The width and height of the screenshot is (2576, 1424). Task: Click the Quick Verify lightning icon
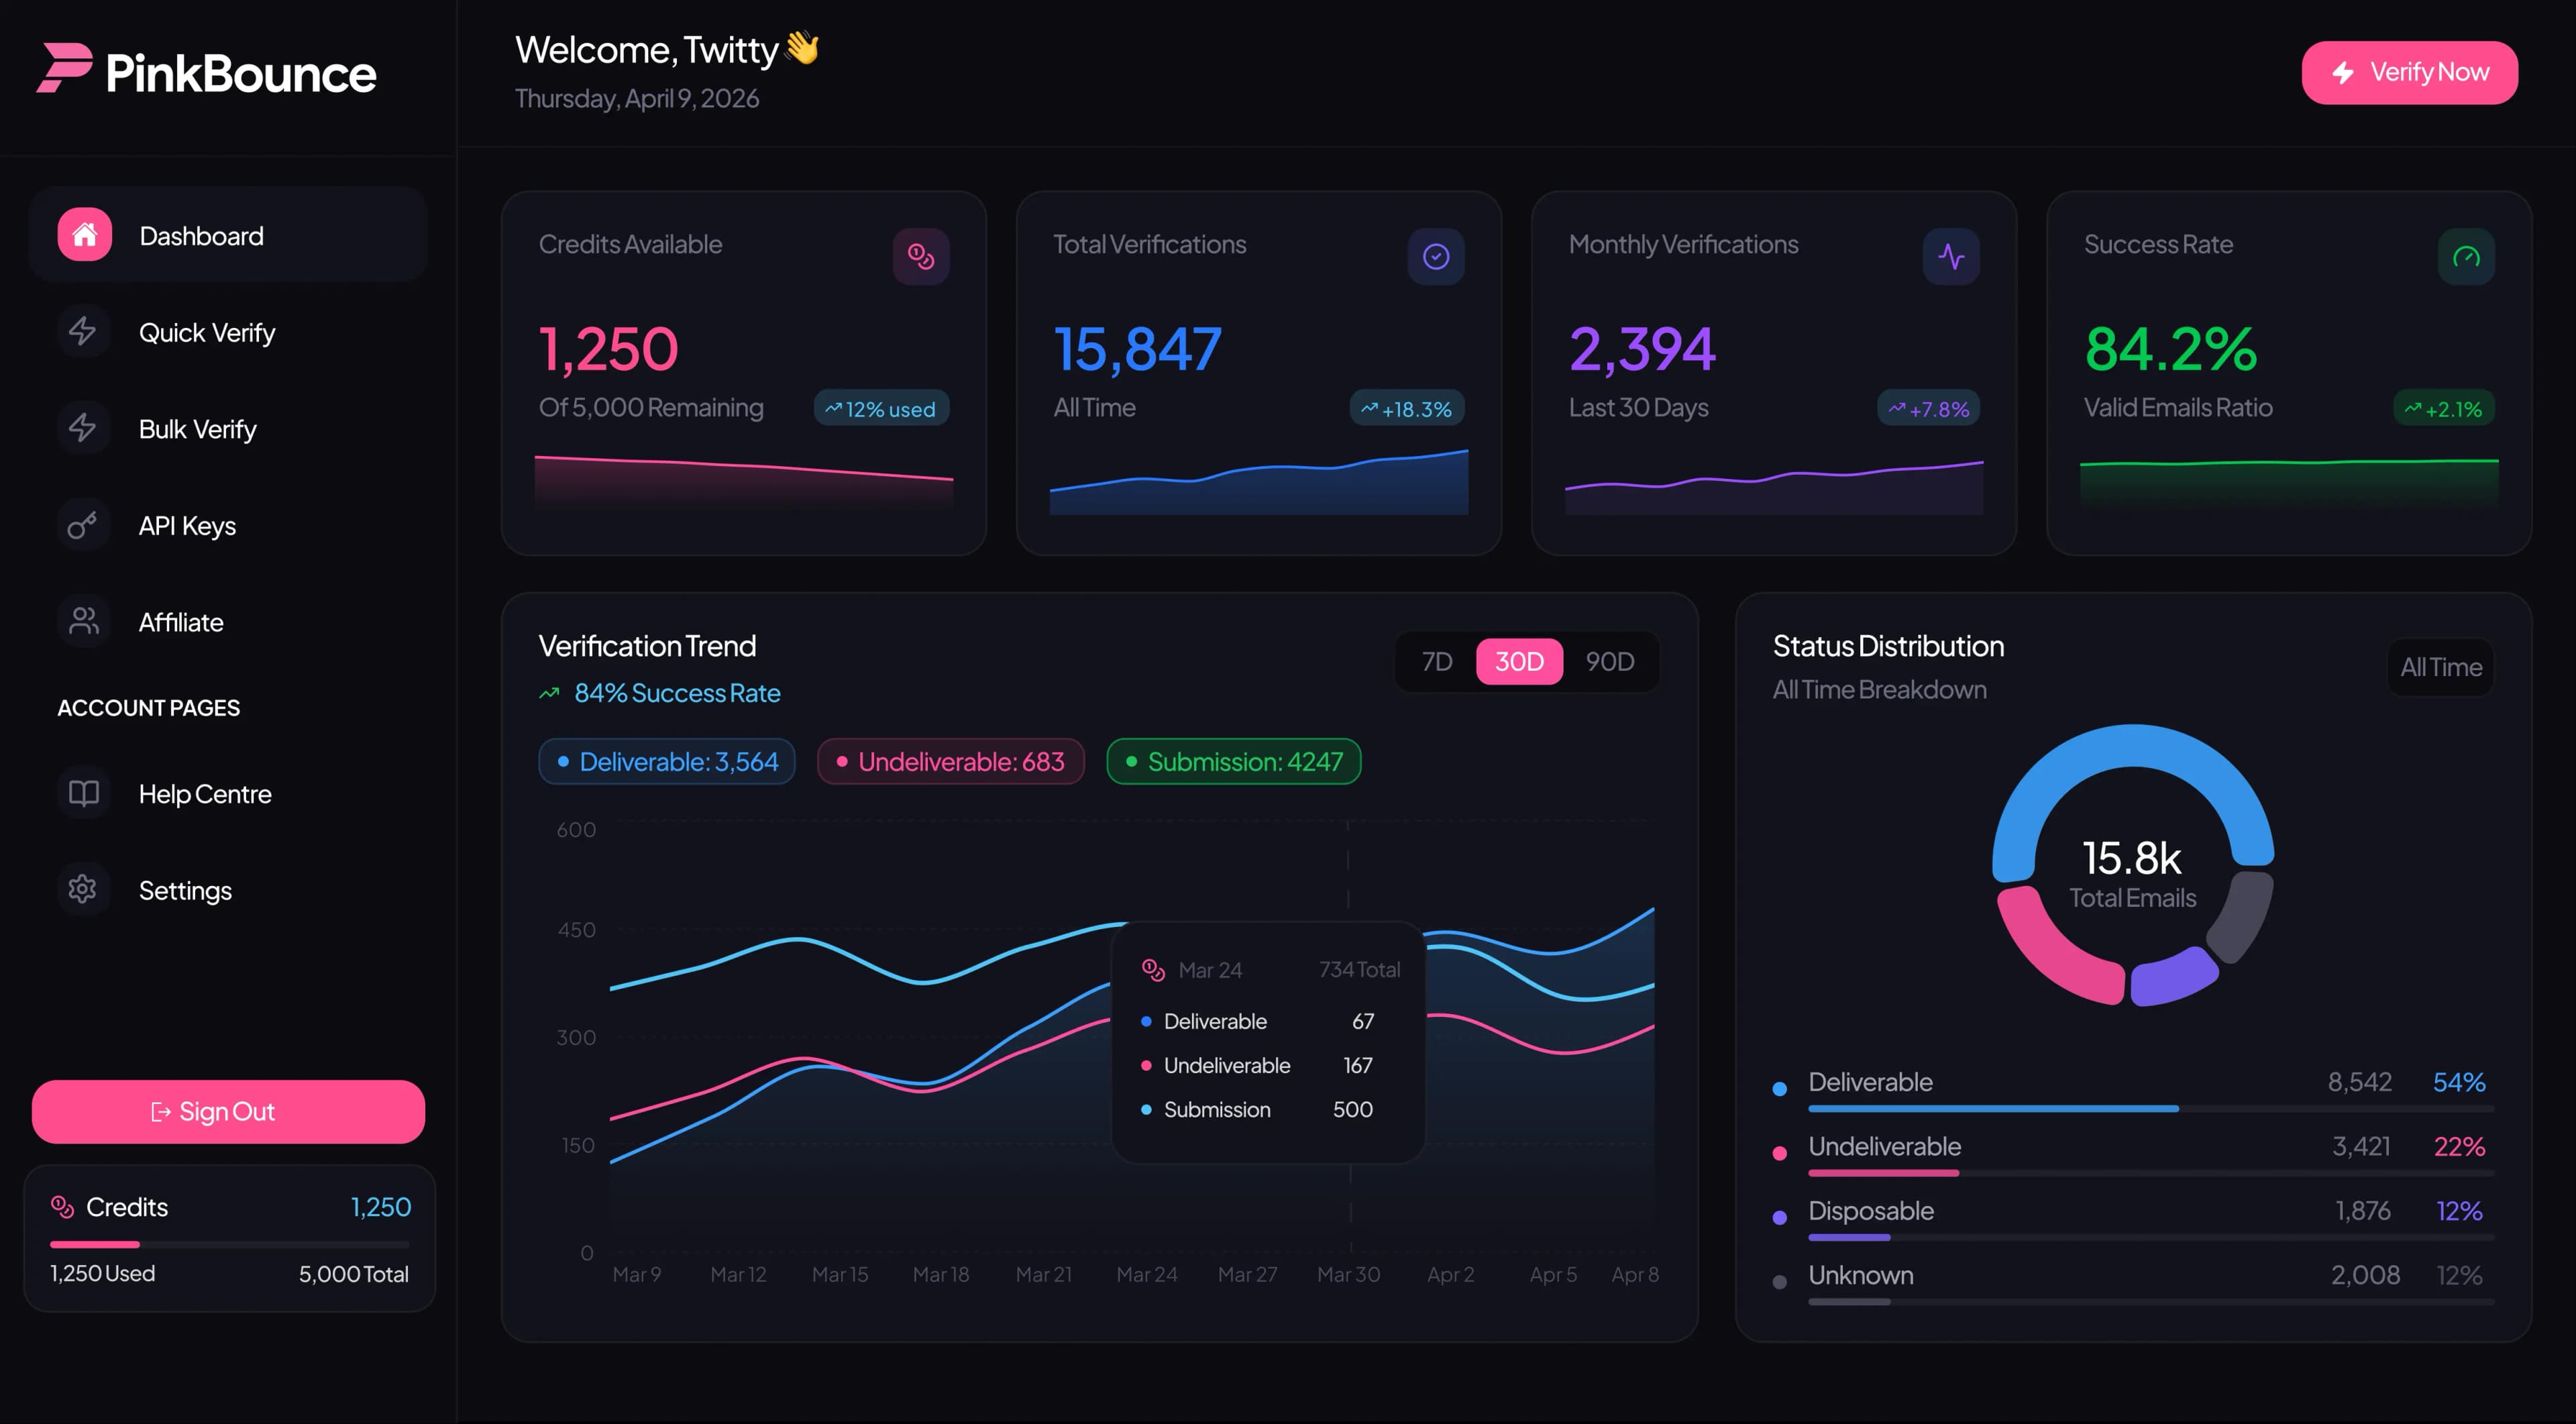click(83, 331)
